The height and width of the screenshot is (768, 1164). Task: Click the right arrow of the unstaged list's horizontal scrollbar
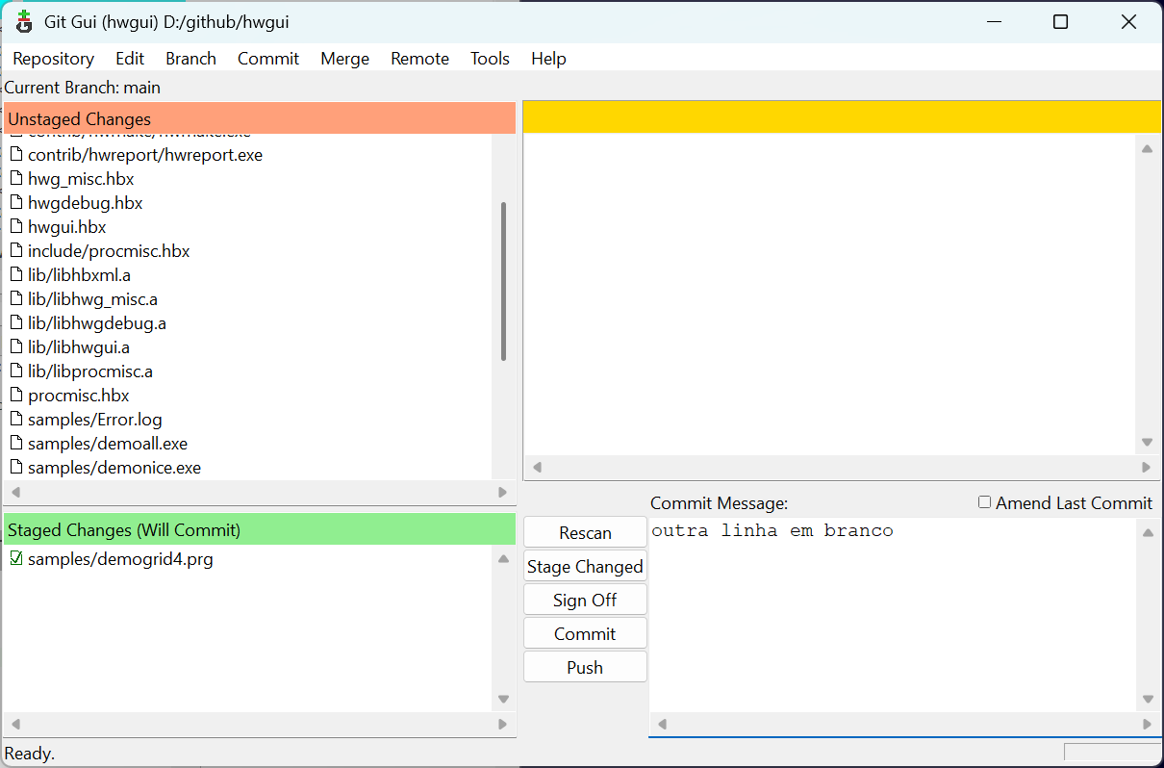[x=502, y=493]
